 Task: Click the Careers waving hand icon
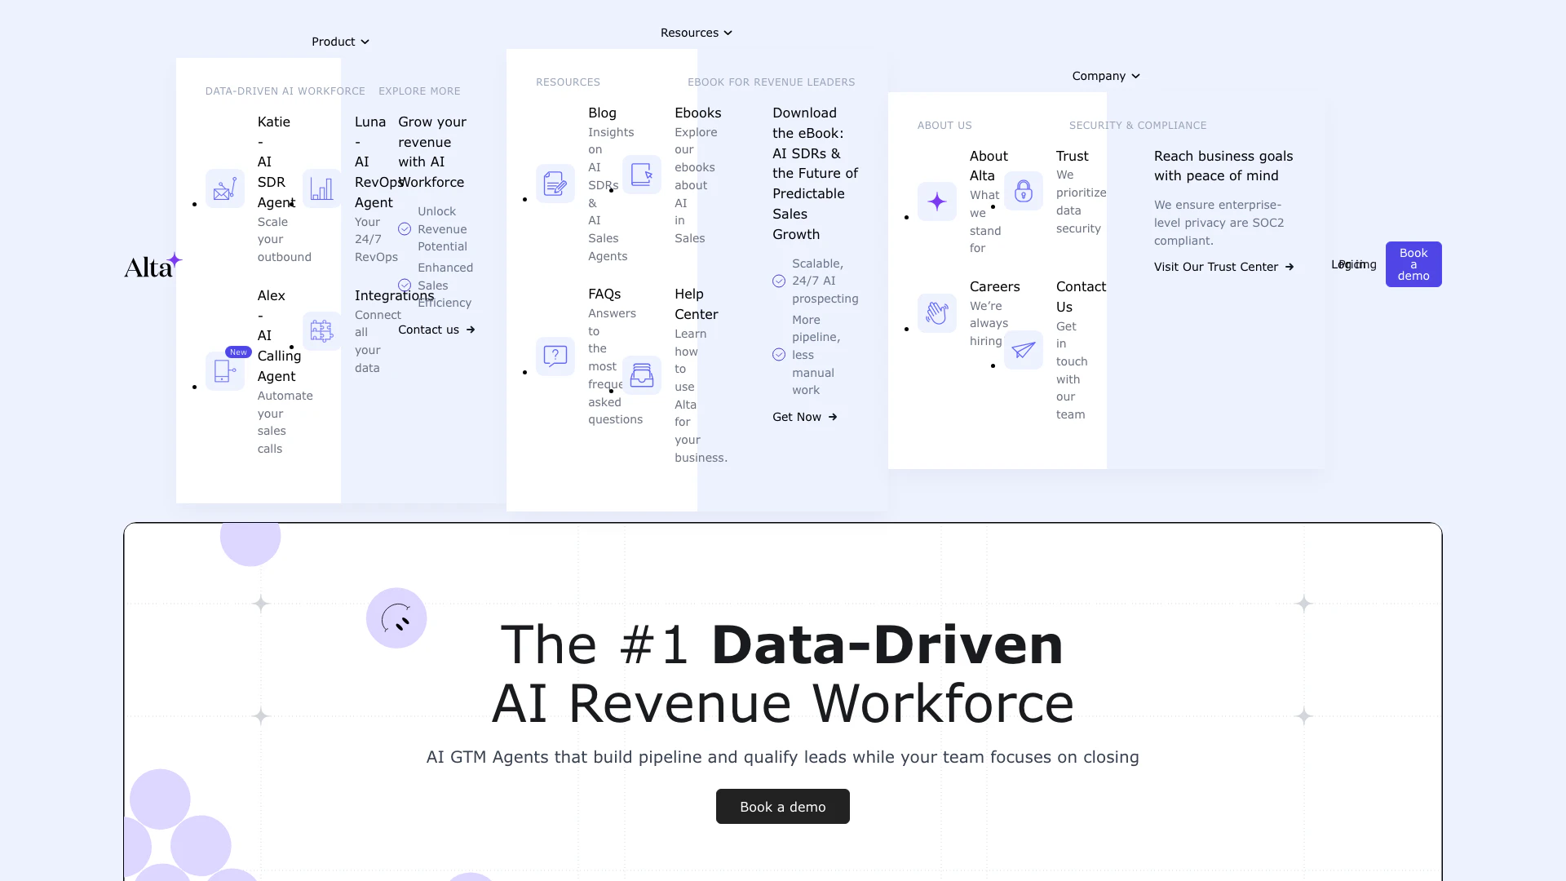click(936, 313)
